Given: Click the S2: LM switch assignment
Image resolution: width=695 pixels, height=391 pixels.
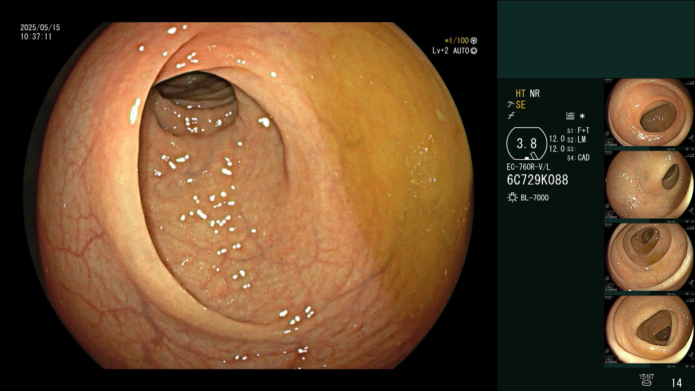Looking at the screenshot, I should coord(577,140).
